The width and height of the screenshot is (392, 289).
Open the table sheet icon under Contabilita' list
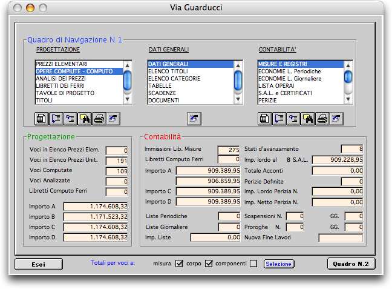264,119
